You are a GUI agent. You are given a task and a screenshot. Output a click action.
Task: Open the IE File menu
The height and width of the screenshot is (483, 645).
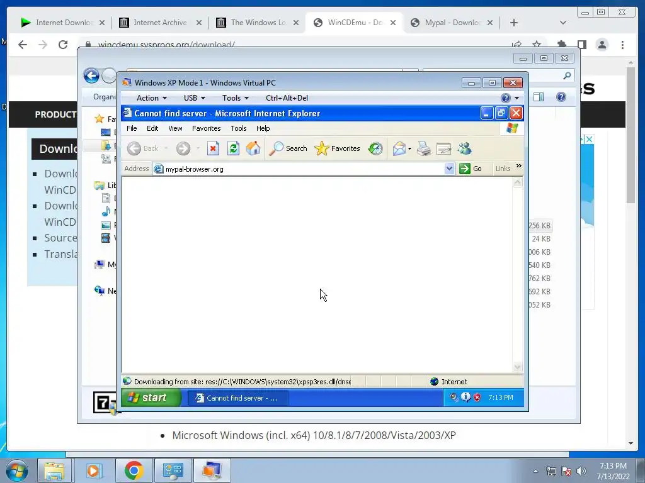pyautogui.click(x=132, y=128)
